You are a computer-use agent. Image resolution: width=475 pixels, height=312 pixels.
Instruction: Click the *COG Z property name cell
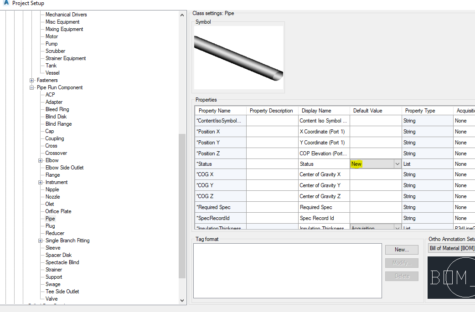[221, 196]
